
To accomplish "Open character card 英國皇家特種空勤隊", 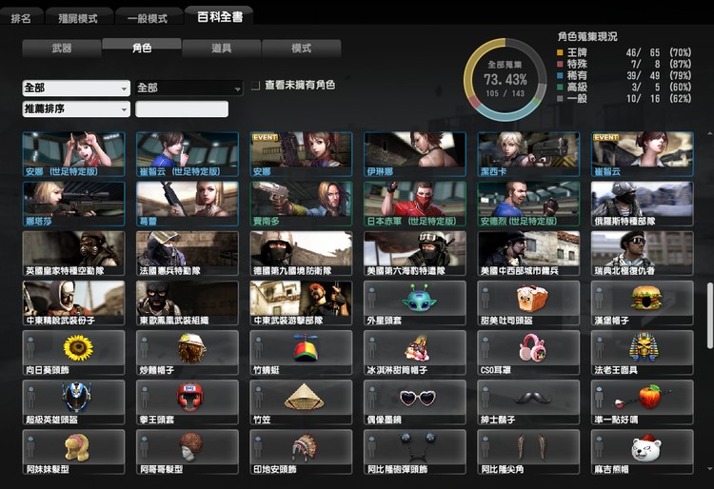I will click(73, 253).
